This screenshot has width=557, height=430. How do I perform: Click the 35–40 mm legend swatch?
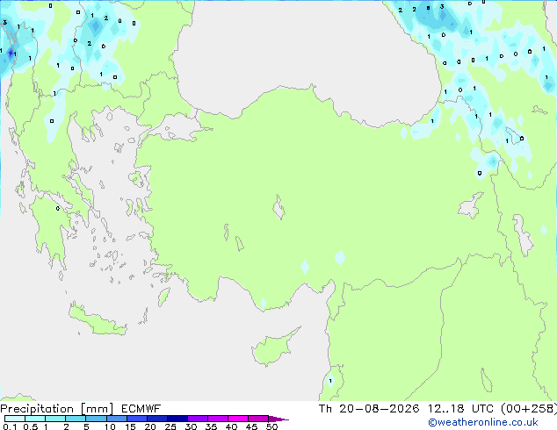click(217, 419)
